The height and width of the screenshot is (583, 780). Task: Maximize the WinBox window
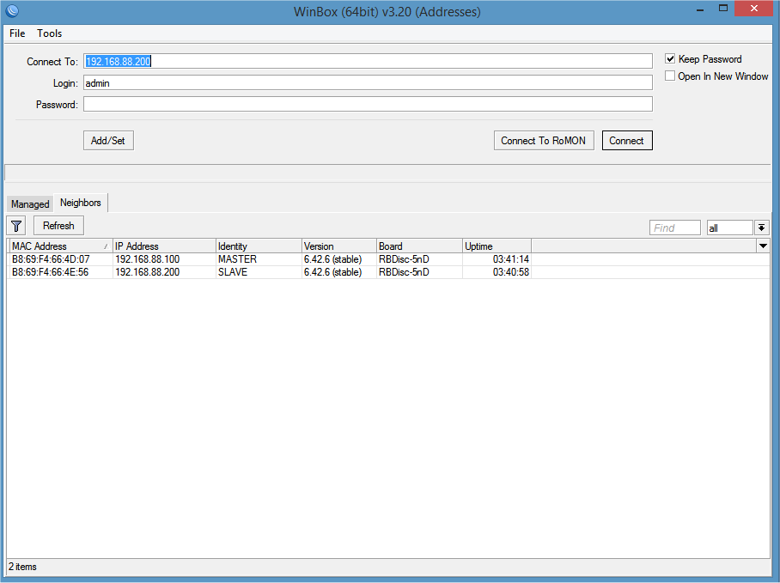[x=723, y=9]
